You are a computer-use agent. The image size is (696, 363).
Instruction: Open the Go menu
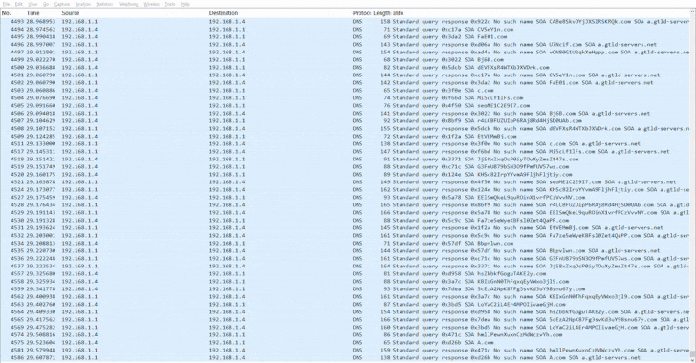[46, 4]
